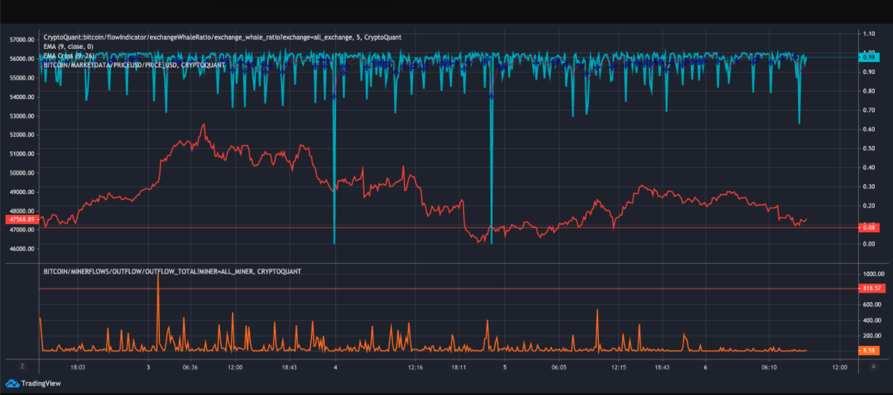
Task: Click the 0.50 right axis label
Action: click(869, 149)
